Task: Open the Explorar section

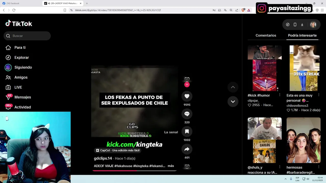Action: click(17, 57)
